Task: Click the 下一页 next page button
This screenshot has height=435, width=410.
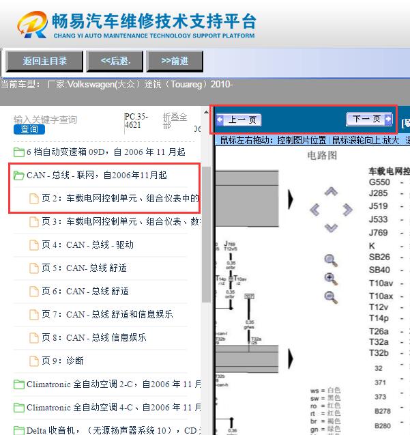Action: pyautogui.click(x=369, y=119)
